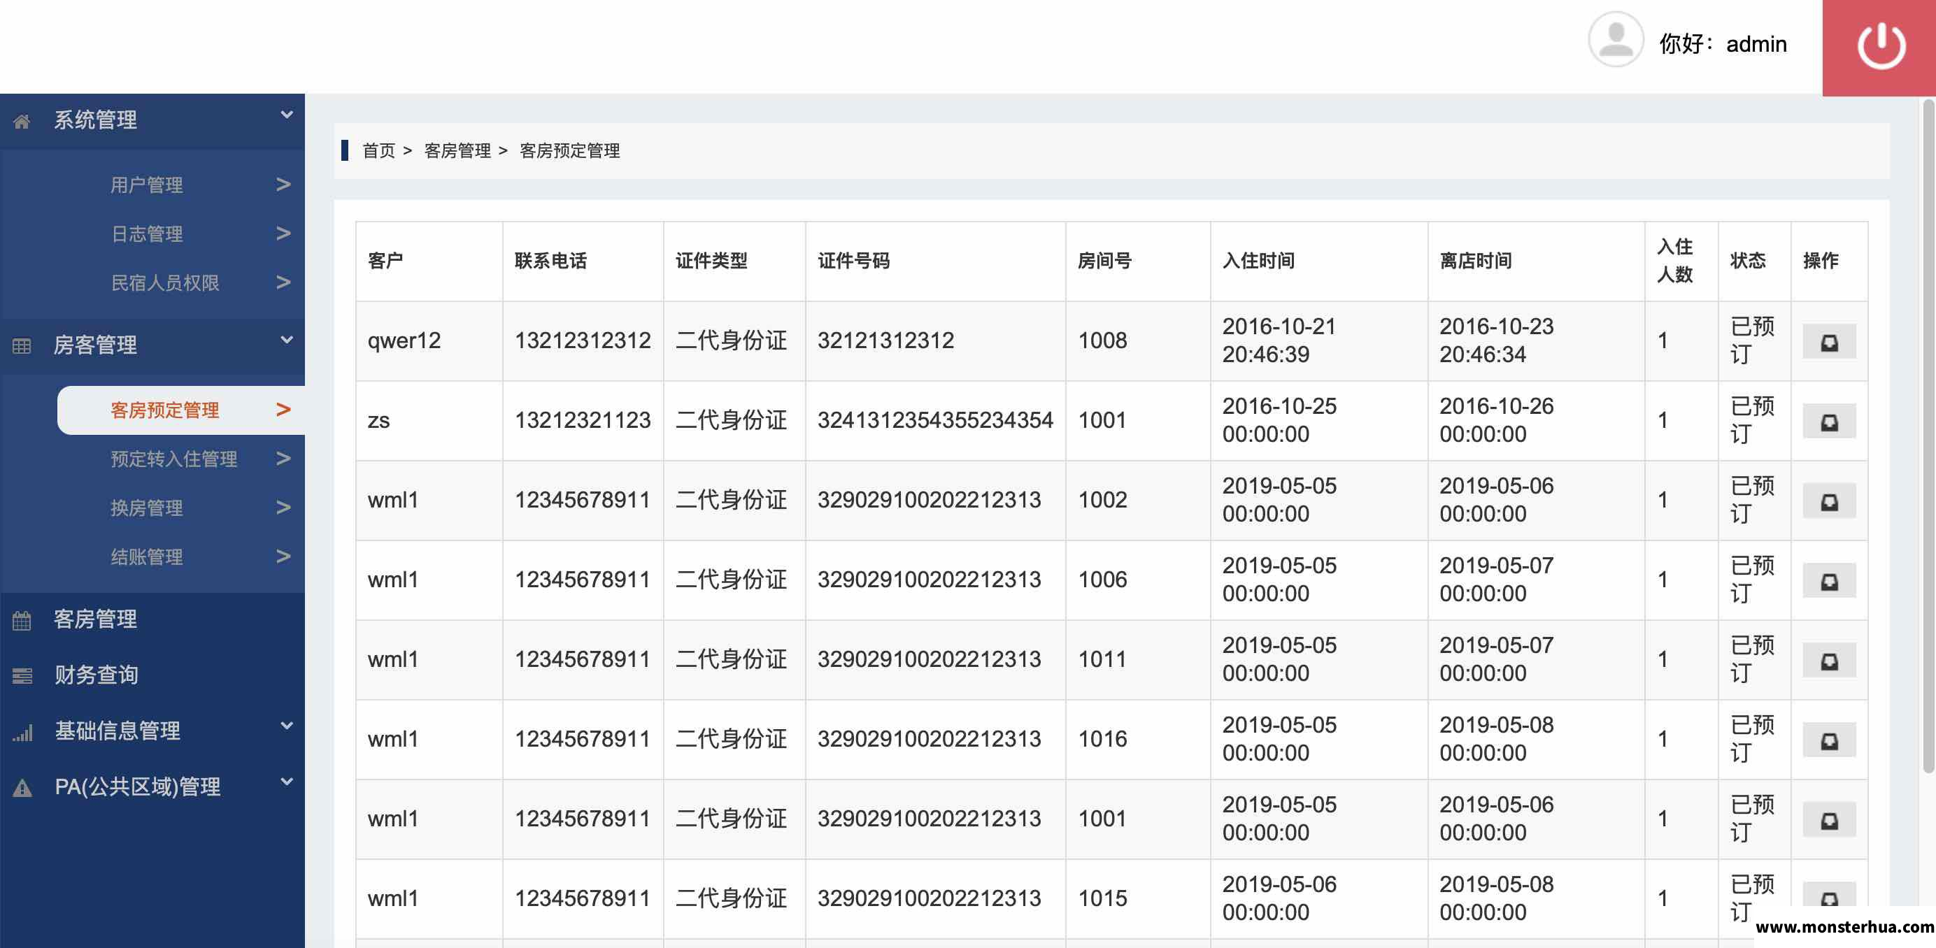The image size is (1936, 948).
Task: Click 客房预定管理 in the breadcrumb
Action: coord(569,151)
